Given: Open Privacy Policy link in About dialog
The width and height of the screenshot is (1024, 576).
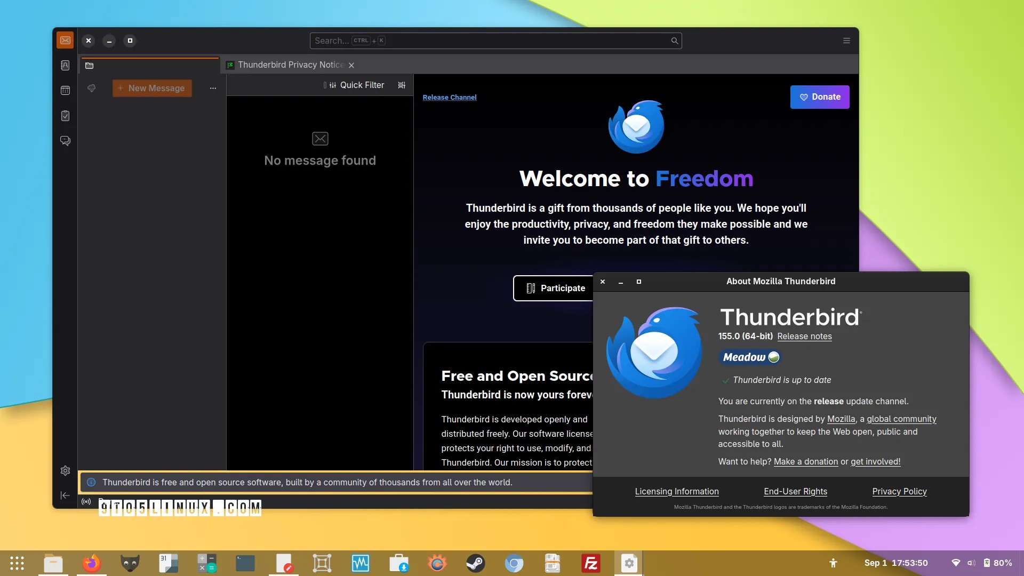Looking at the screenshot, I should 899,491.
